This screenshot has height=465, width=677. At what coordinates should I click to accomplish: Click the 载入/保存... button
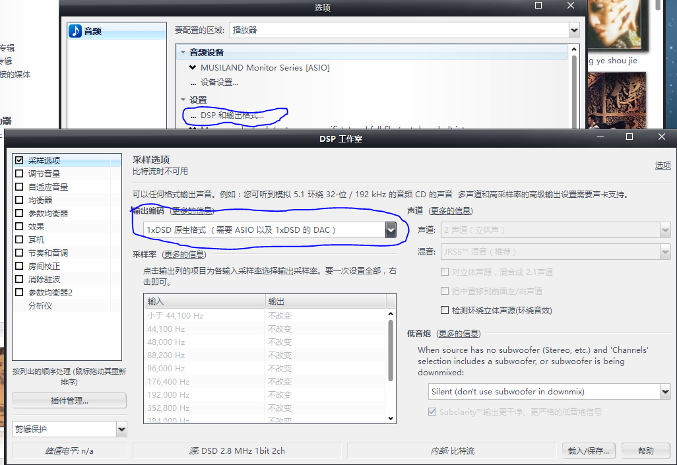(x=588, y=451)
